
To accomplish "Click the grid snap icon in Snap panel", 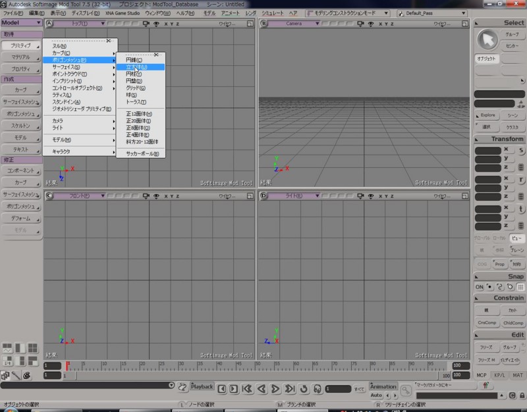I will [520, 287].
